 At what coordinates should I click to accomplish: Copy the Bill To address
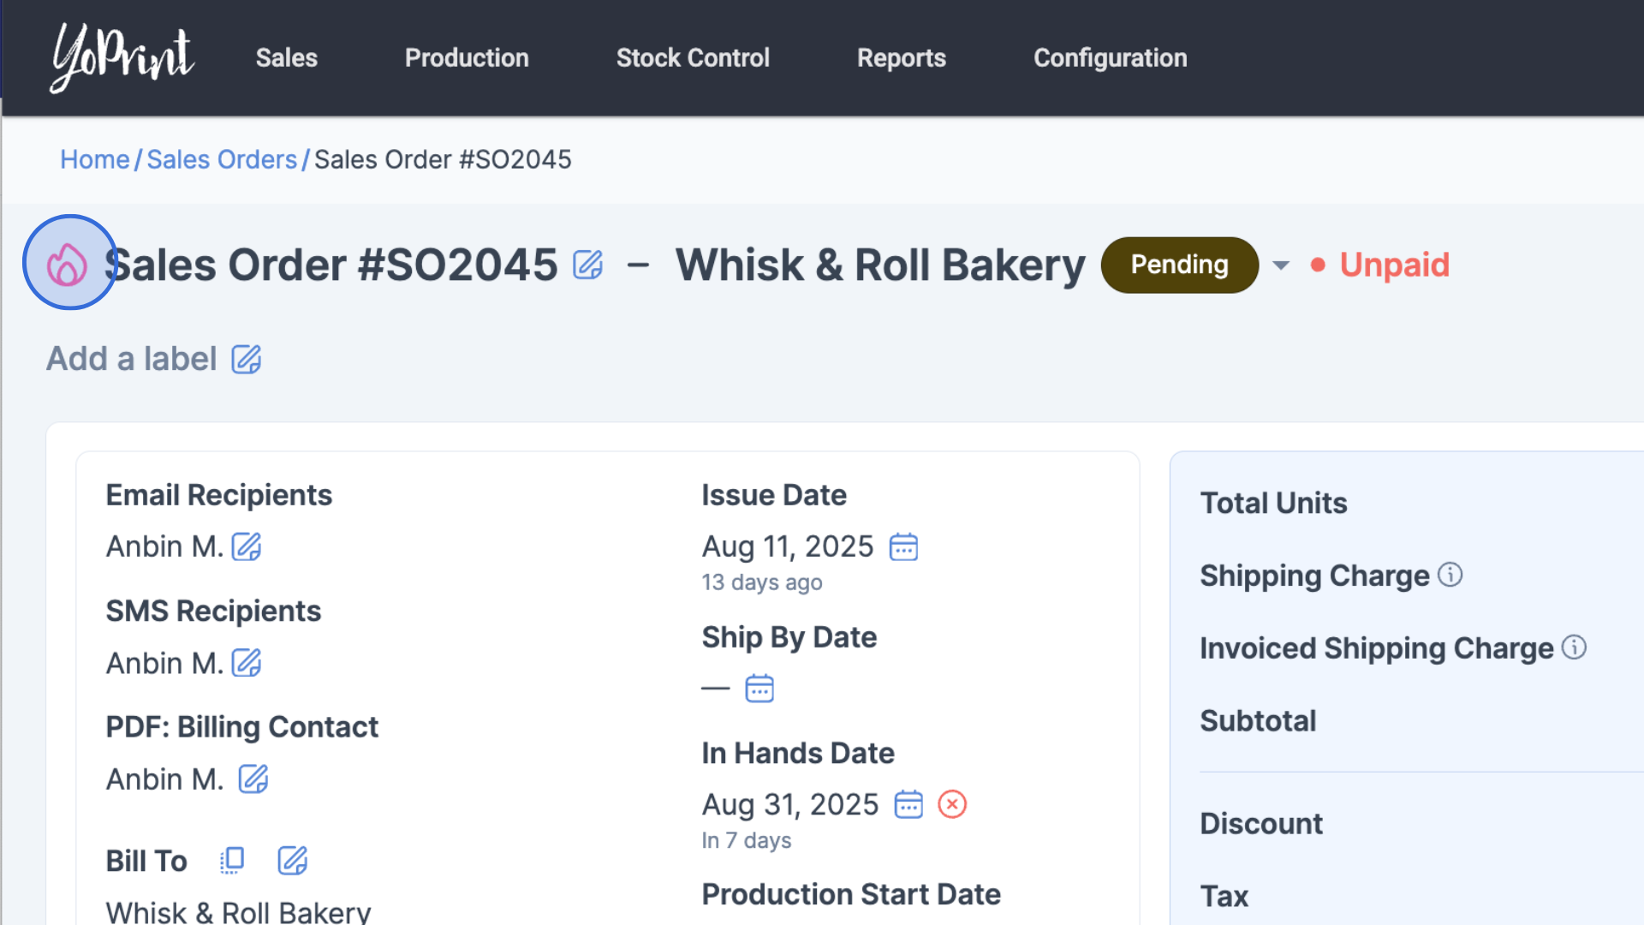[232, 861]
